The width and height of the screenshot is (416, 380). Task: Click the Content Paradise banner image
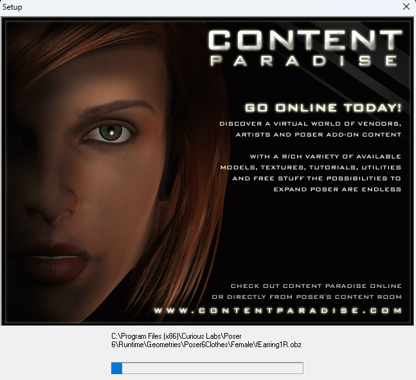coord(208,171)
